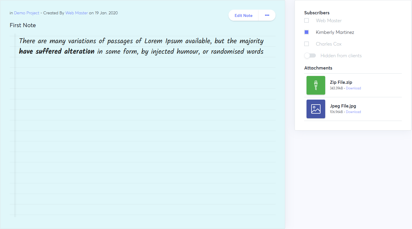412x229 pixels.
Task: Click the '19 Jan. 2020' creation date
Action: tap(106, 13)
